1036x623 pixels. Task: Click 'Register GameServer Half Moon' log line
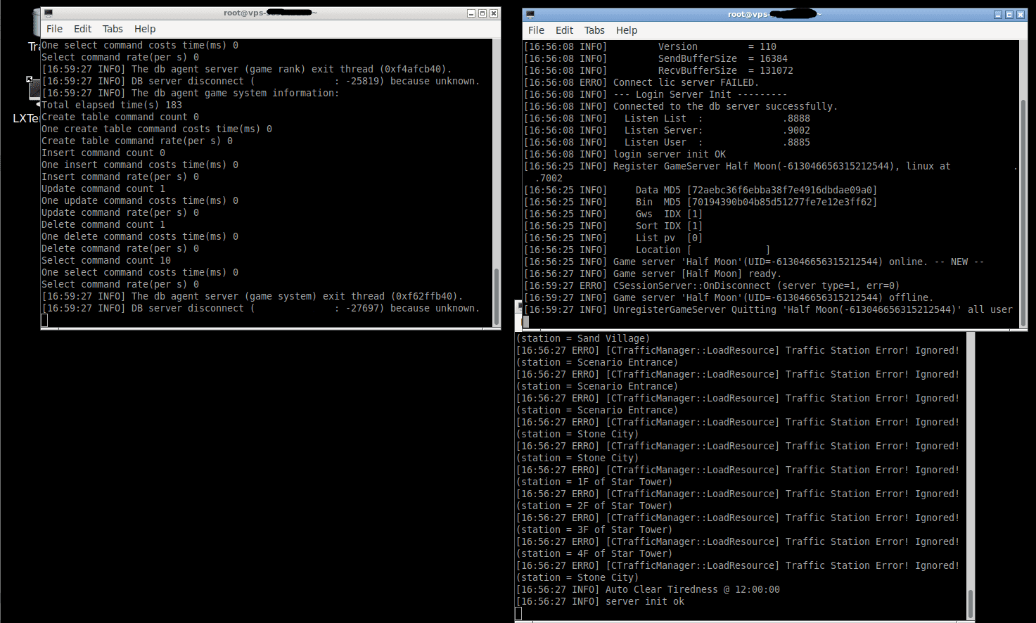[x=771, y=172]
